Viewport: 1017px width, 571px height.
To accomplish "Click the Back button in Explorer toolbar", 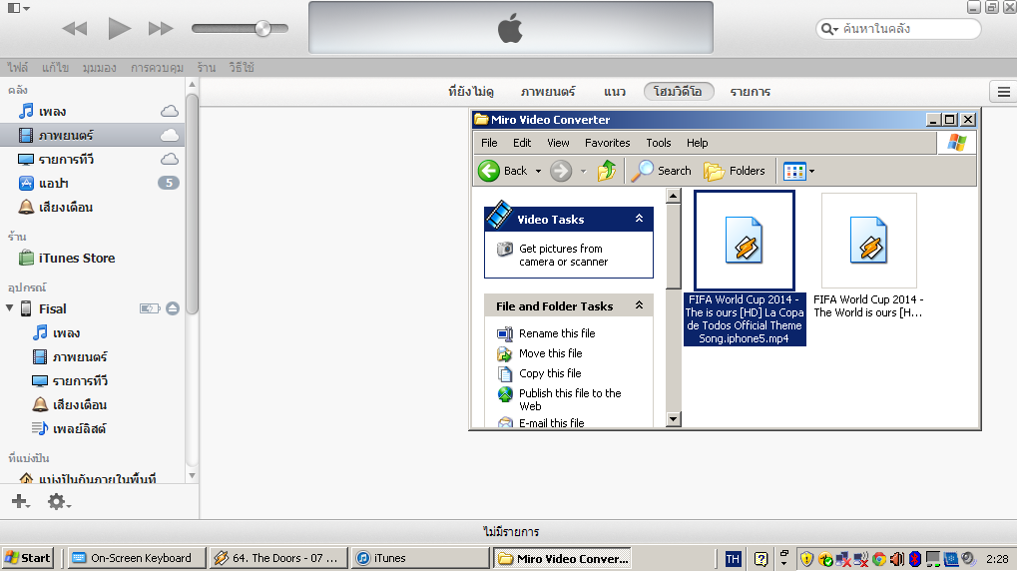I will coord(503,171).
